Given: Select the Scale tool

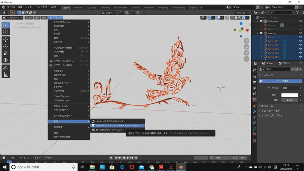Looking at the screenshot, I should (x=5, y=53).
